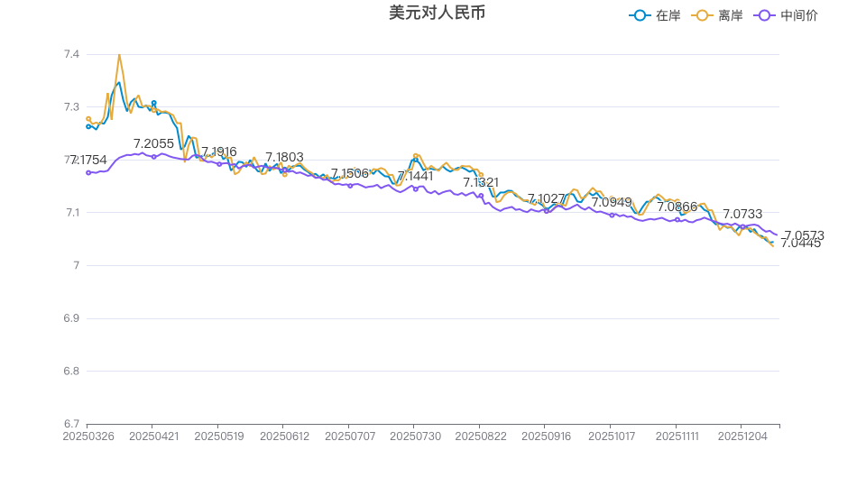Hide the 离岸 series via its legend text
This screenshot has height=487, width=866.
click(731, 15)
